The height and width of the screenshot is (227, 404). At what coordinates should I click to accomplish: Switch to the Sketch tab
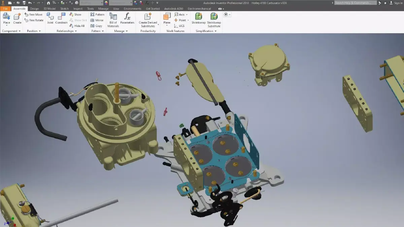click(x=64, y=9)
